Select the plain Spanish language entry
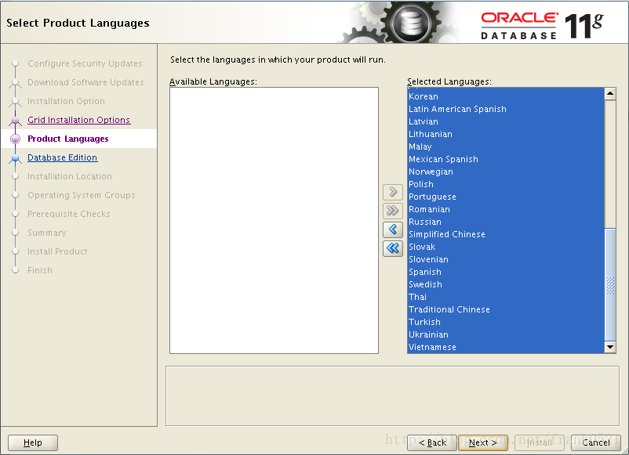The width and height of the screenshot is (629, 455). click(506, 272)
